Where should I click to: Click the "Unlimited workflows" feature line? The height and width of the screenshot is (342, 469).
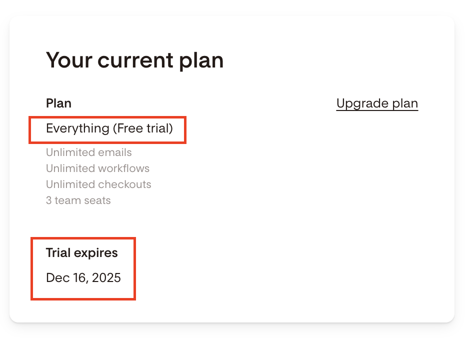(x=97, y=168)
